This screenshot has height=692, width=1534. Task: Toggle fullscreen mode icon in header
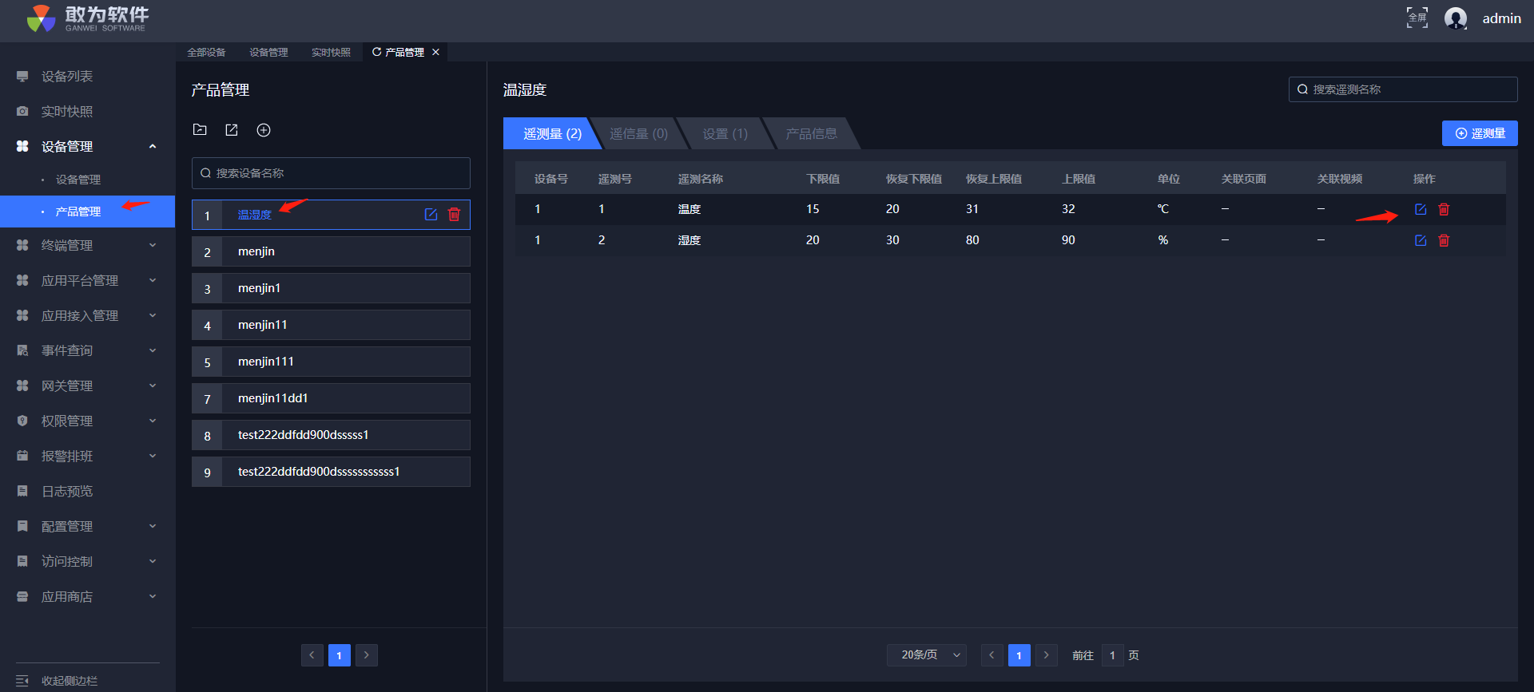[1417, 18]
